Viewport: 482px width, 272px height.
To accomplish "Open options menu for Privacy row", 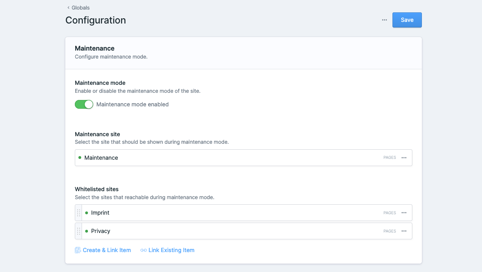I will [x=404, y=231].
